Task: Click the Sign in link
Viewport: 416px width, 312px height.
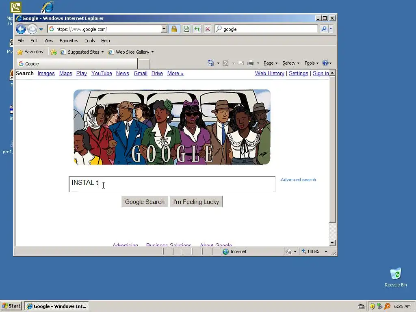Action: 321,74
